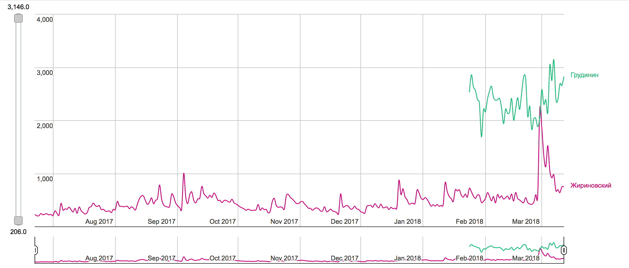Click the Nov 2017 label on main chart axis

284,222
